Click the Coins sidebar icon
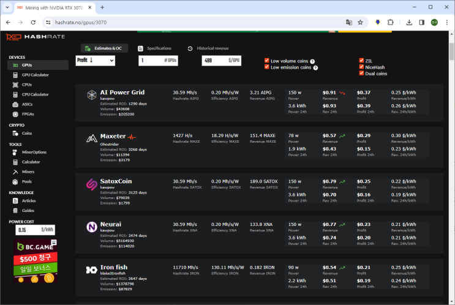The width and height of the screenshot is (455, 305). point(15,134)
